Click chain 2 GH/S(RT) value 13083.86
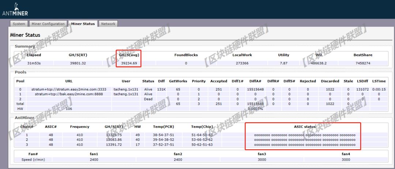 pos(113,139)
